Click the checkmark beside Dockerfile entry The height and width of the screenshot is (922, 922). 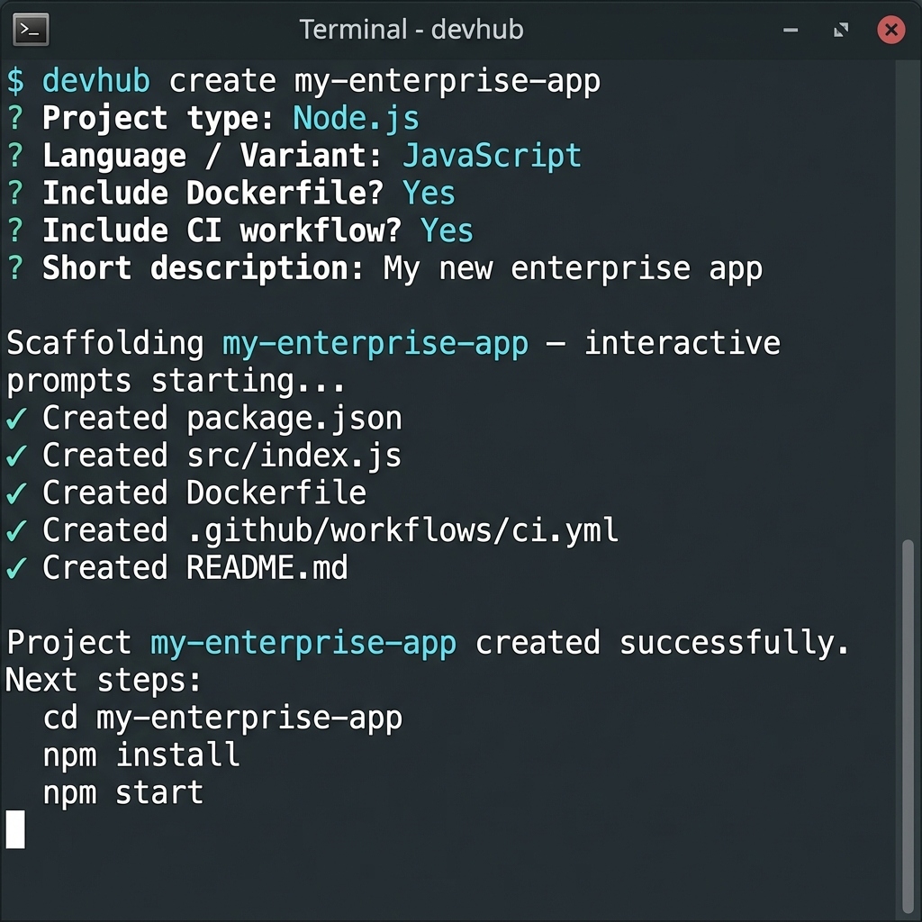(x=18, y=493)
